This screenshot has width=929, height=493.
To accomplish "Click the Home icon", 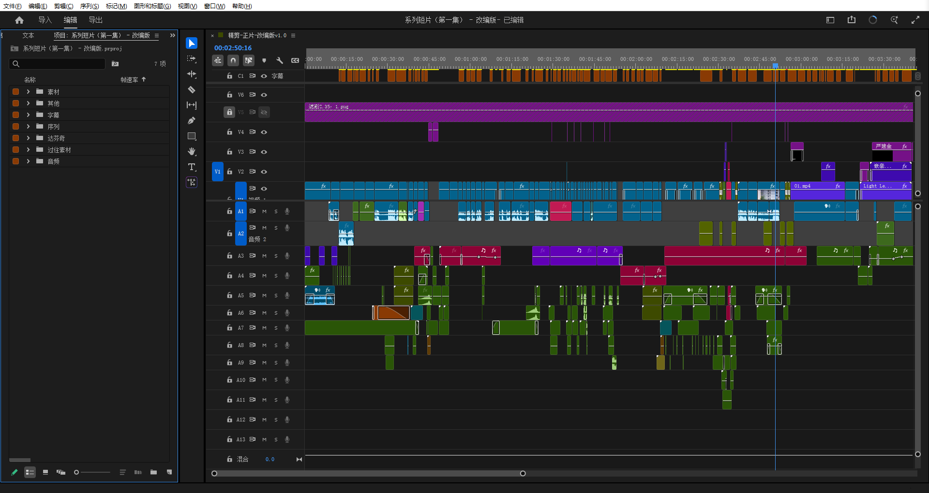I will point(19,20).
